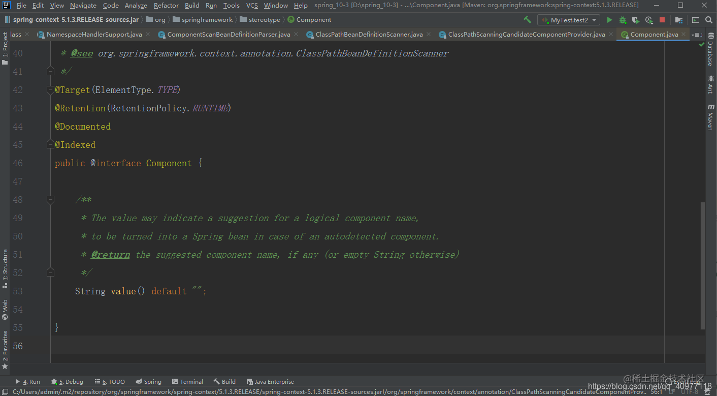
Task: Click the springframework breadcrumb folder
Action: pyautogui.click(x=203, y=20)
